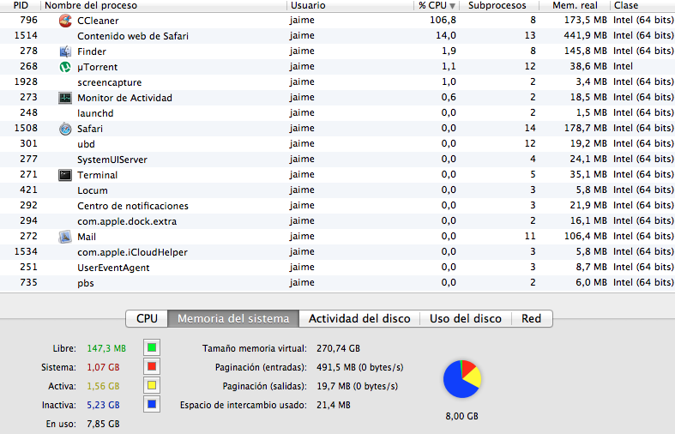Viewport: 675px width, 434px height.
Task: Select the Locum process row
Action: (338, 190)
